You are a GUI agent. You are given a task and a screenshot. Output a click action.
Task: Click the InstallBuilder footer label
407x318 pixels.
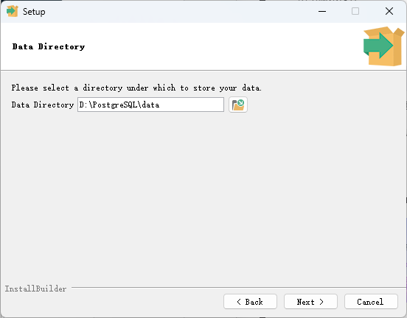[35, 289]
